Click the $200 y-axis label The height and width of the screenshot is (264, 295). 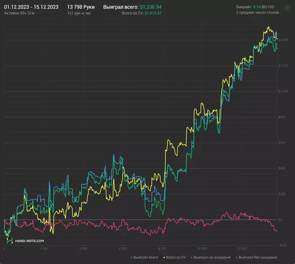coord(282,194)
